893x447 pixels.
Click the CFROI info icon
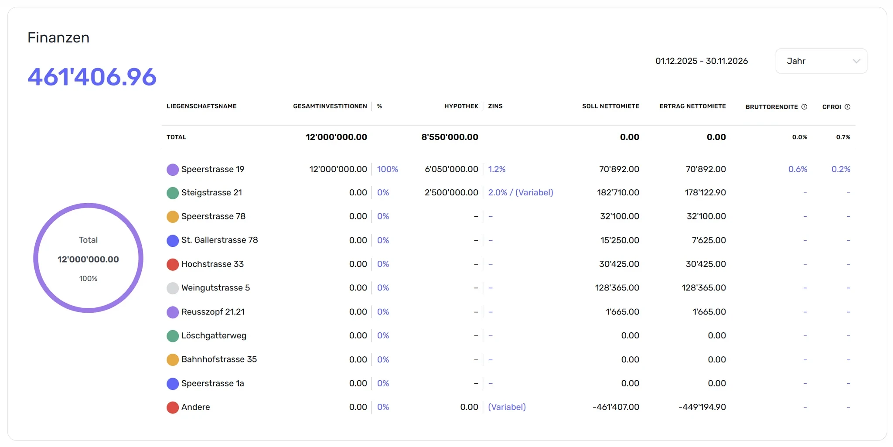coord(848,107)
